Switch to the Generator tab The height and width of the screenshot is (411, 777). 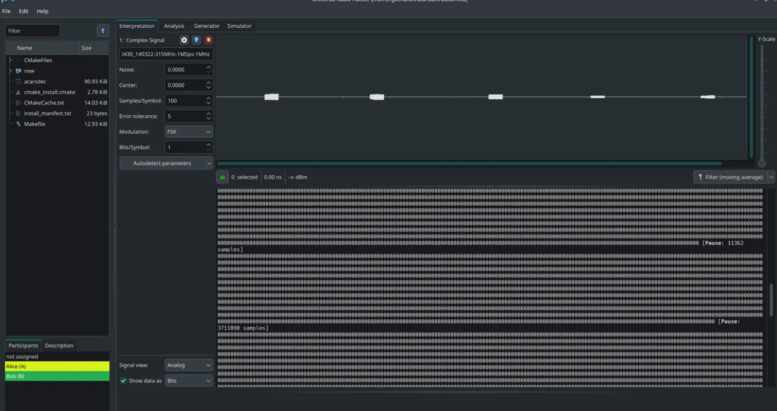(207, 26)
